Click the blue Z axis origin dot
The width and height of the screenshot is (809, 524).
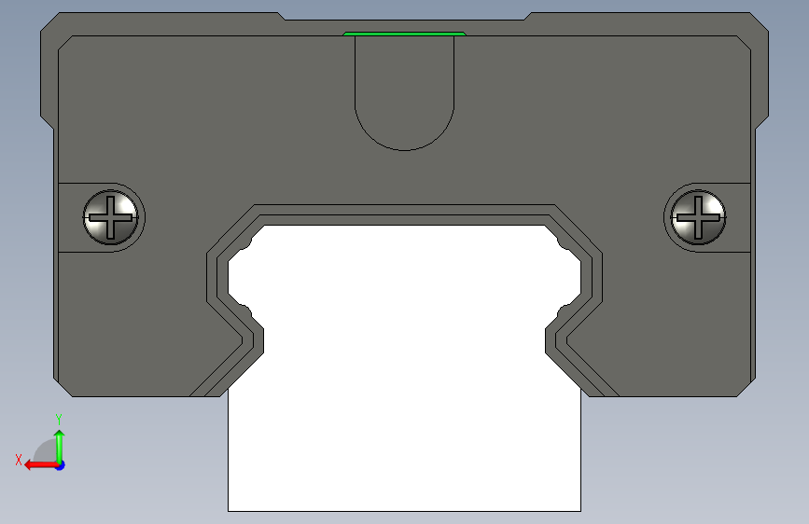pyautogui.click(x=61, y=465)
